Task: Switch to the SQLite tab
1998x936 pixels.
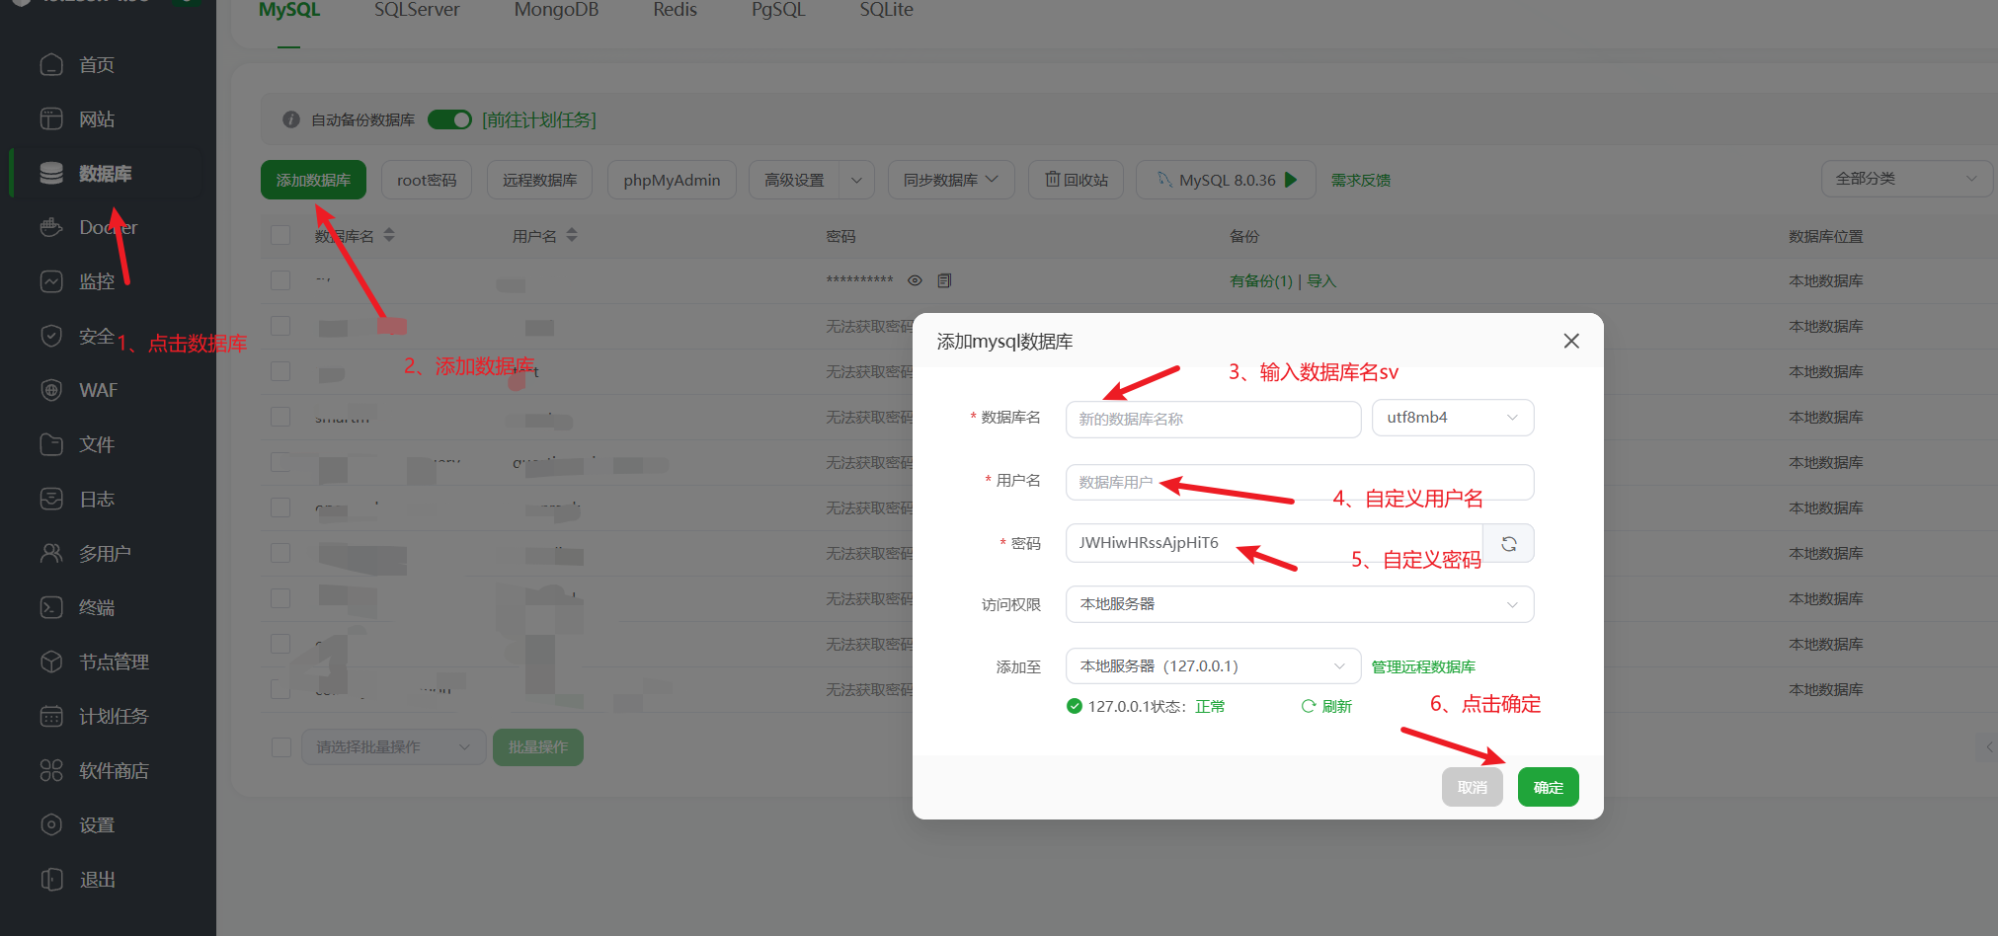Action: 886,10
